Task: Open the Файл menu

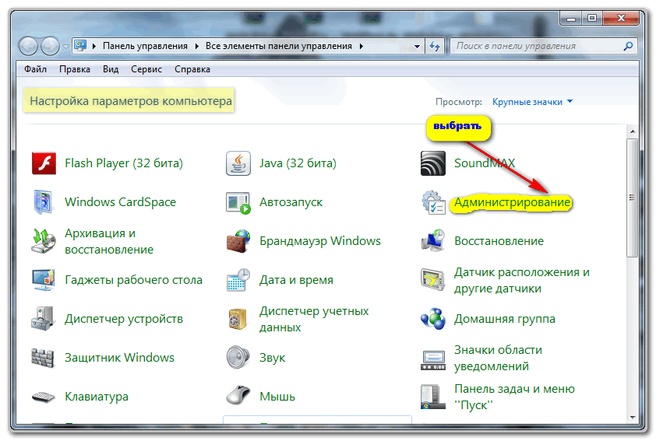Action: 35,69
